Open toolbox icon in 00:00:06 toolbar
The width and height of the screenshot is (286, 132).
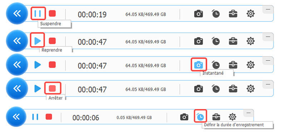(x=216, y=117)
